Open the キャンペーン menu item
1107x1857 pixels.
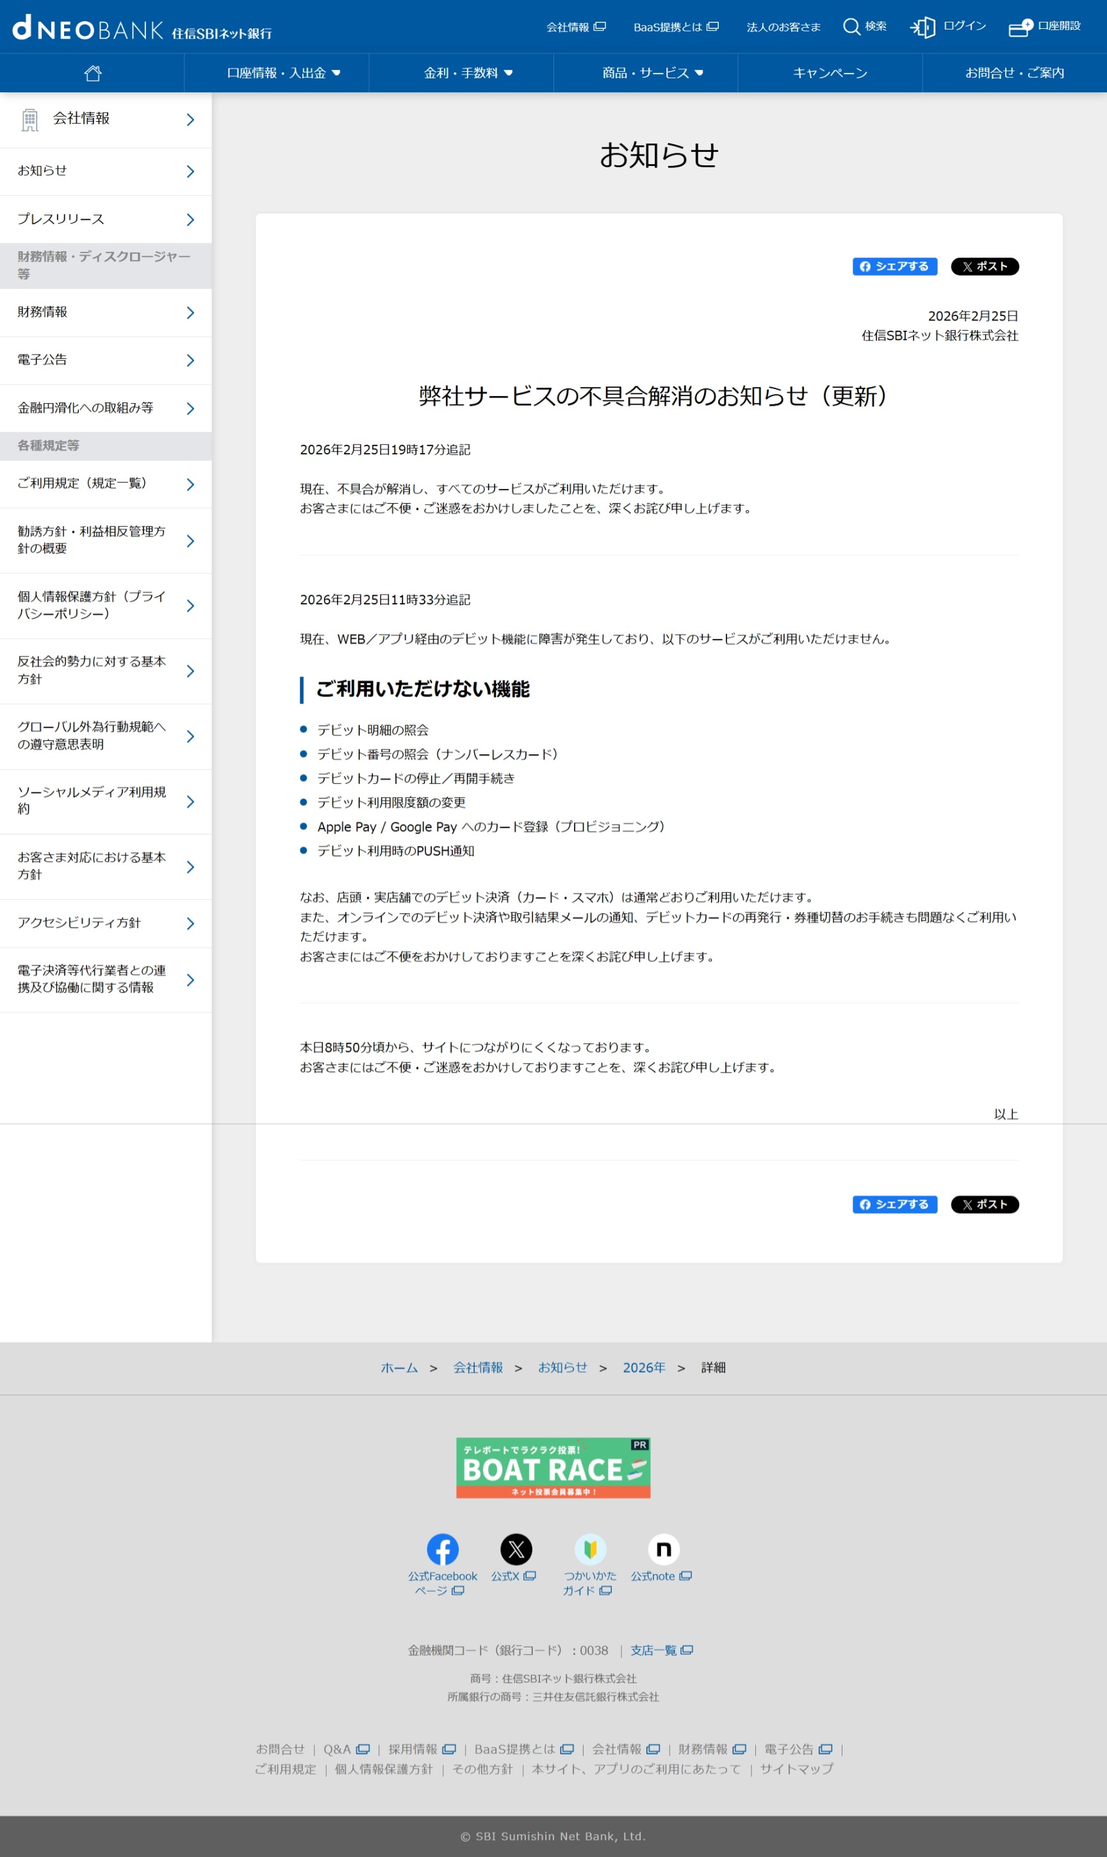pos(830,73)
